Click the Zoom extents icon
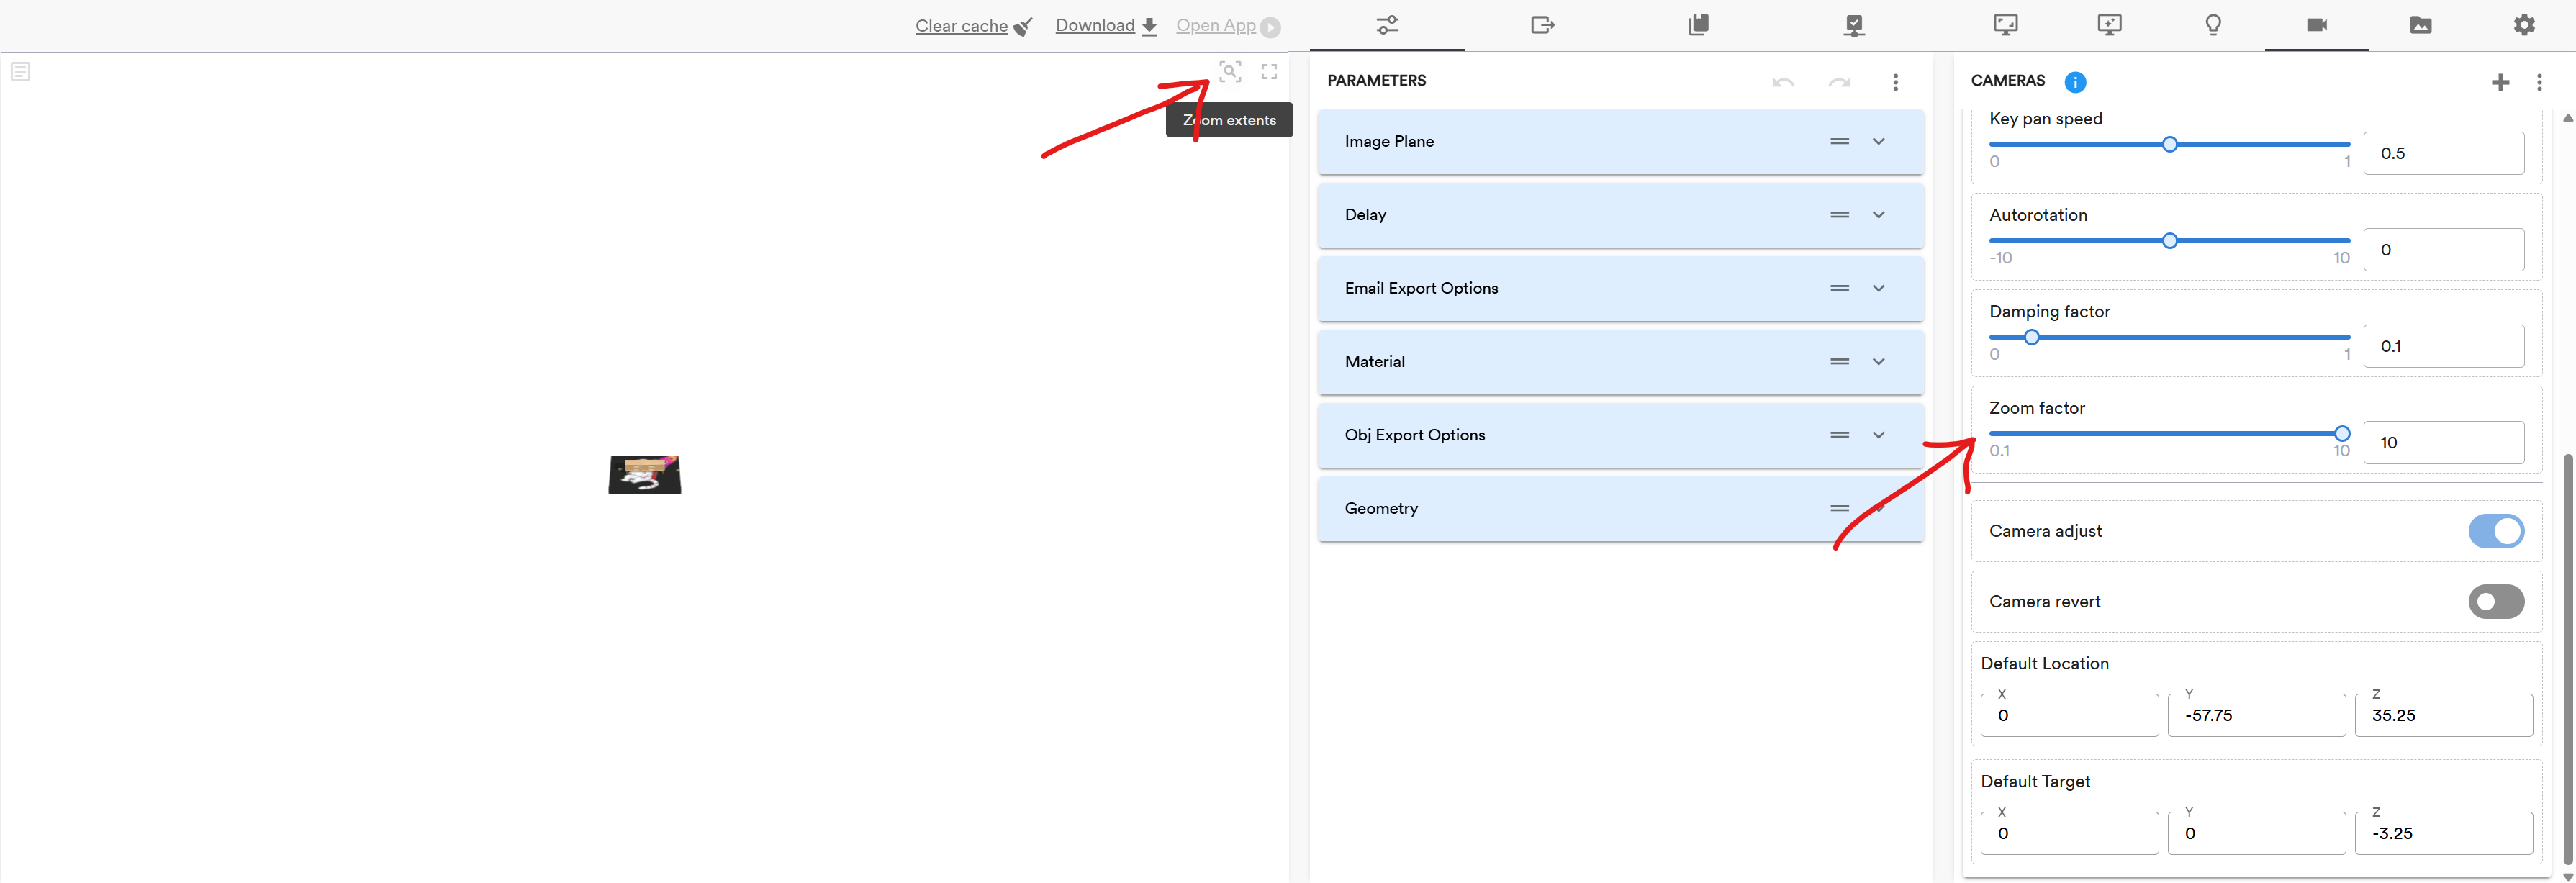This screenshot has width=2576, height=883. pyautogui.click(x=1230, y=71)
